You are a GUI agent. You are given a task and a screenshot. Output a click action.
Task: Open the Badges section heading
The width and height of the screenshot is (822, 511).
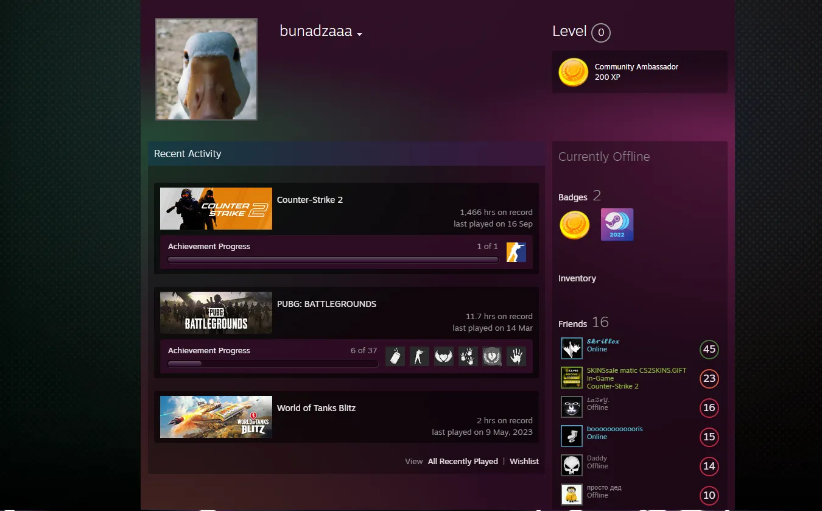573,197
